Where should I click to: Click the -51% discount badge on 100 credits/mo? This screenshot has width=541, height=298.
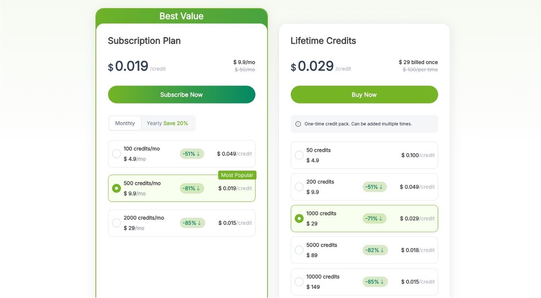[192, 154]
